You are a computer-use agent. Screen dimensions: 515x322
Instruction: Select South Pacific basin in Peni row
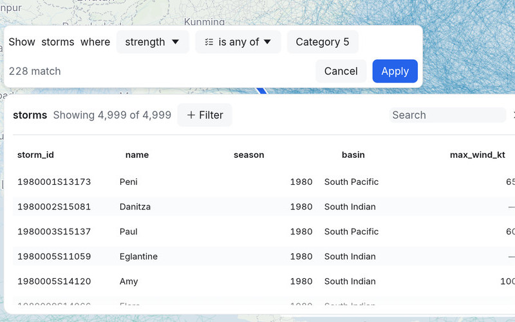pyautogui.click(x=351, y=182)
